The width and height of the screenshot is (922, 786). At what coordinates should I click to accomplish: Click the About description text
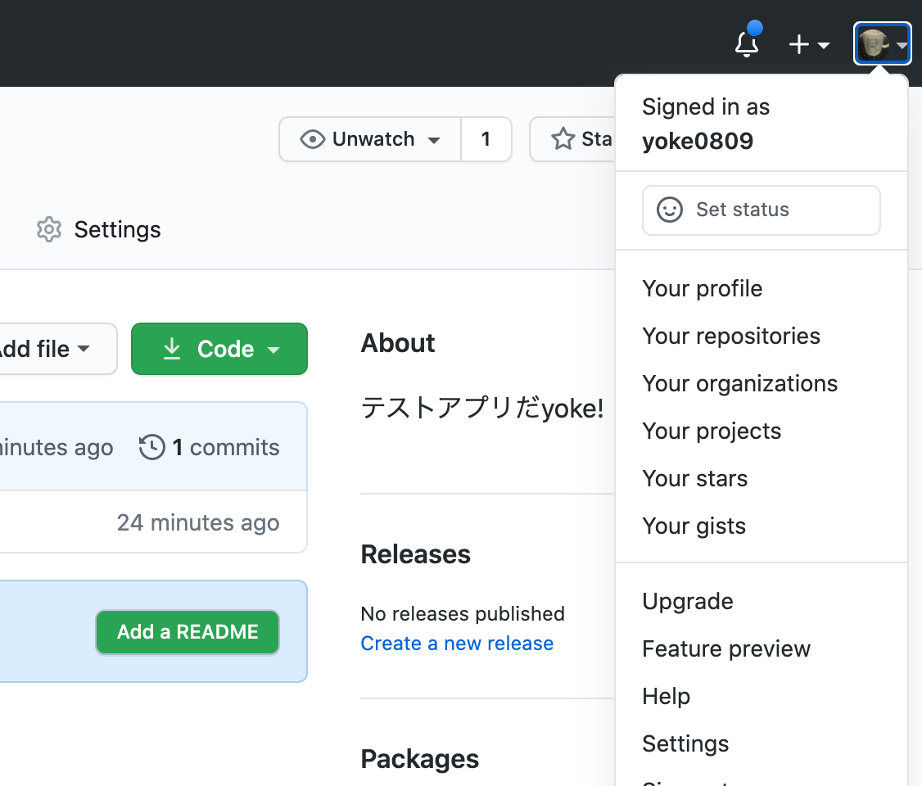point(482,408)
